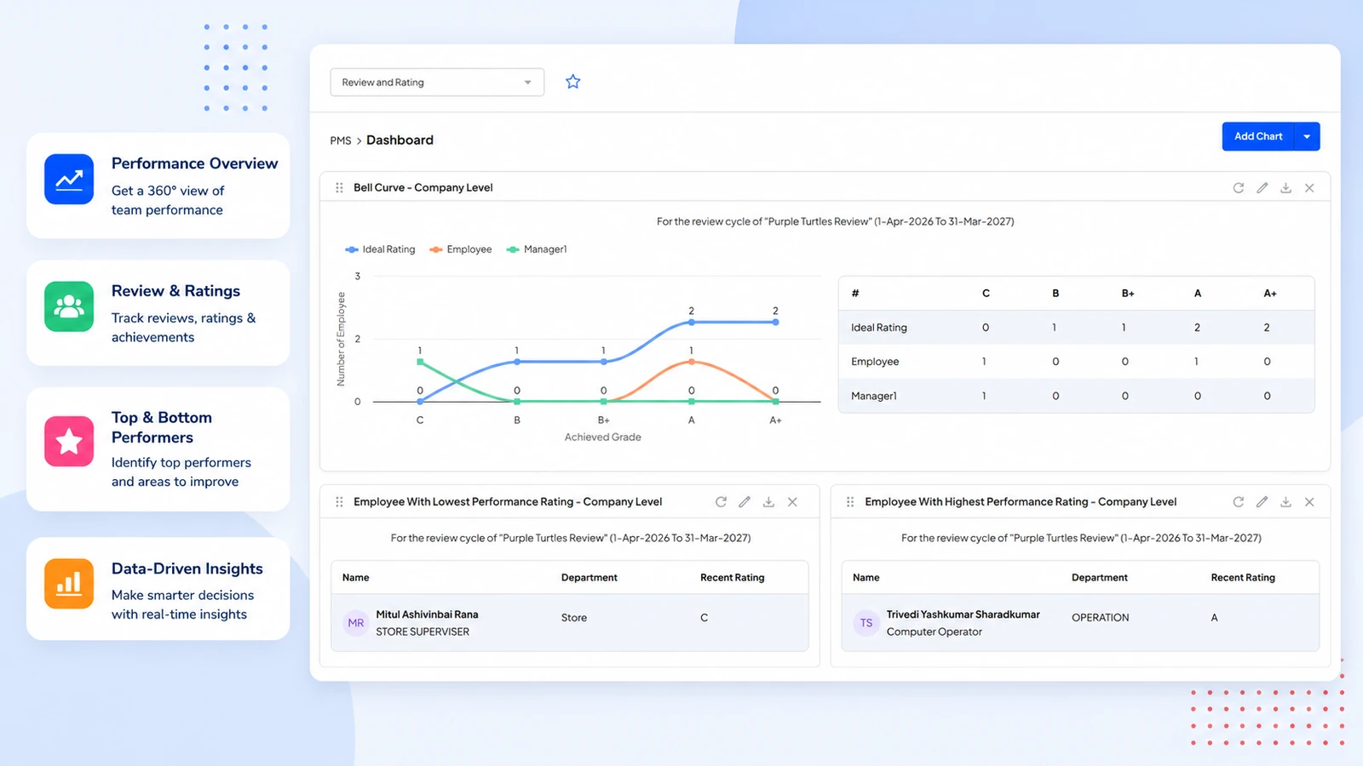
Task: Close the Highest Performance Rating panel
Action: 1309,502
